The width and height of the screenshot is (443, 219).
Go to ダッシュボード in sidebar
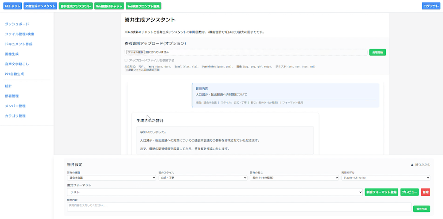(17, 24)
